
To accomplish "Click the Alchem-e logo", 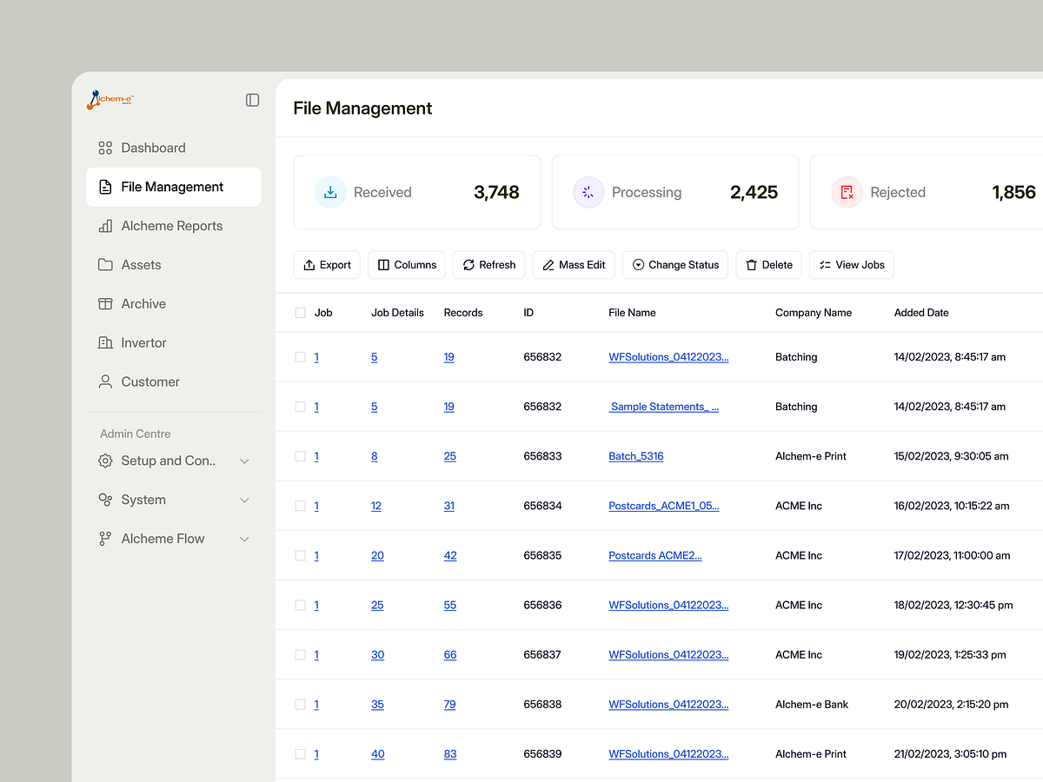I will pyautogui.click(x=110, y=101).
